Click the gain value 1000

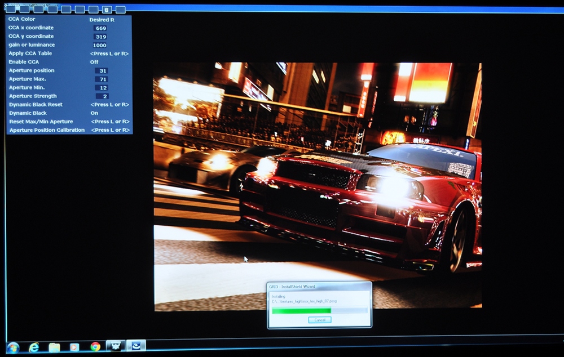(x=100, y=45)
